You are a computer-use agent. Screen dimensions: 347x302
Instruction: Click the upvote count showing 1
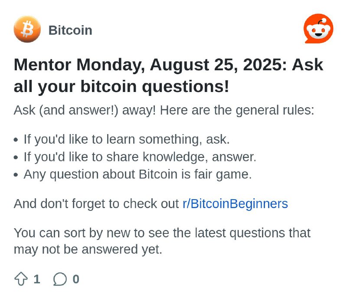[37, 279]
